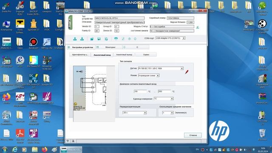
Task: Switch to the Сервис sub-tab
Action: pos(146,55)
